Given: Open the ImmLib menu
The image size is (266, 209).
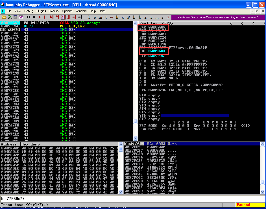Looking at the screenshot, I should 54,11.
